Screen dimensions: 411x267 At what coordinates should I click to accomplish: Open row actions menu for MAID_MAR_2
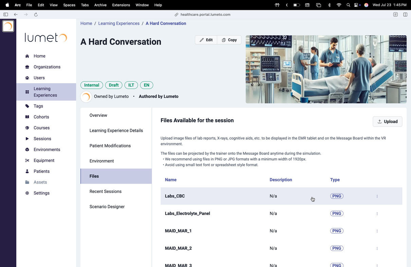point(377,248)
